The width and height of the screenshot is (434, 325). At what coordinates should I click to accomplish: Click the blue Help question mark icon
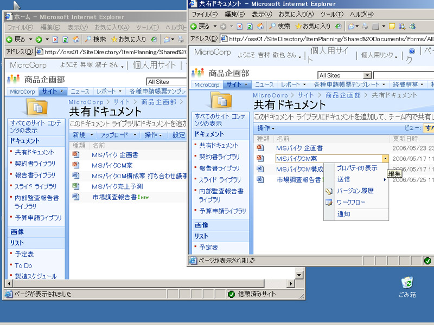point(412,51)
